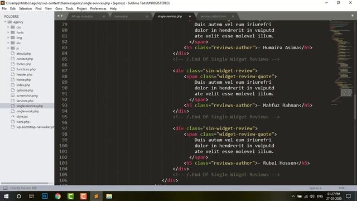Open footer.php in sidebar
This screenshot has width=357, height=201.
23,64
